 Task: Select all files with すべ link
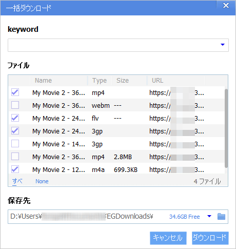click(17, 181)
